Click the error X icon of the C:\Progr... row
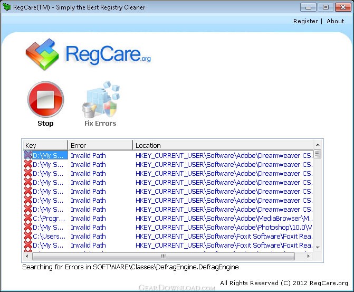 28,218
